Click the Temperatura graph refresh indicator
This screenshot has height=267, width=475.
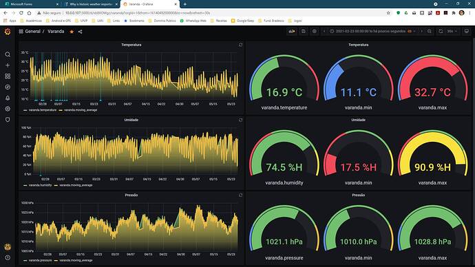click(240, 45)
